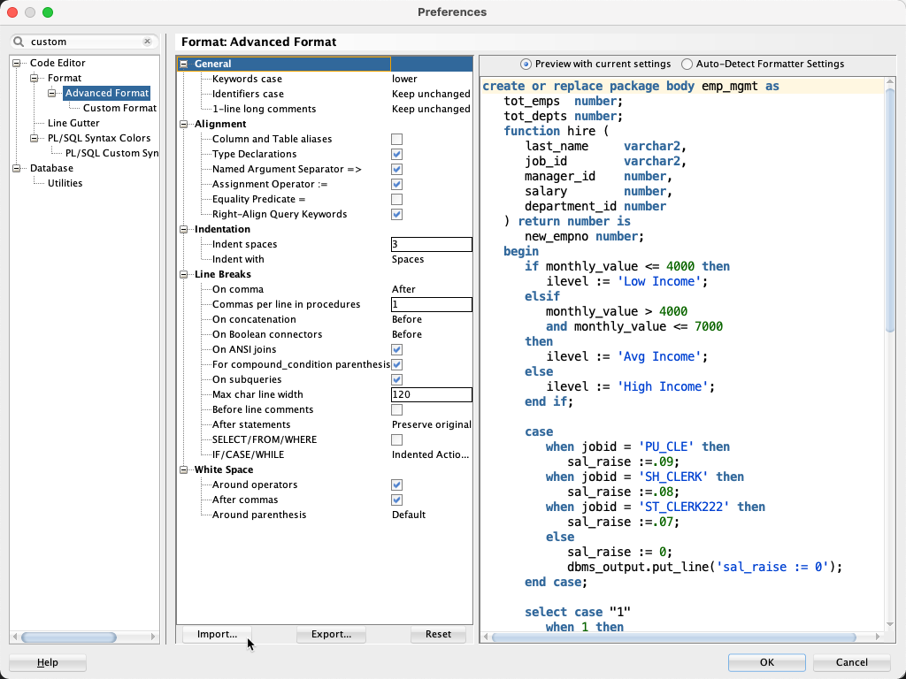Click the preview scroll-down arrow
Viewport: 906px width, 679px height.
890,624
